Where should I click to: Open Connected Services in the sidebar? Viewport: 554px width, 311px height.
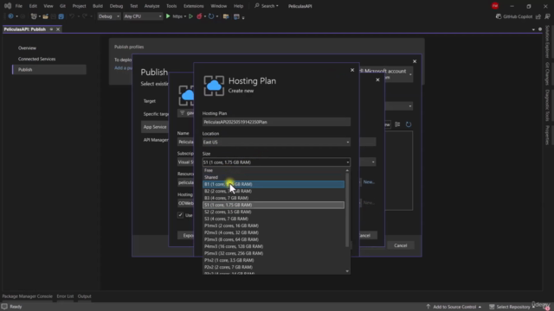pos(36,59)
